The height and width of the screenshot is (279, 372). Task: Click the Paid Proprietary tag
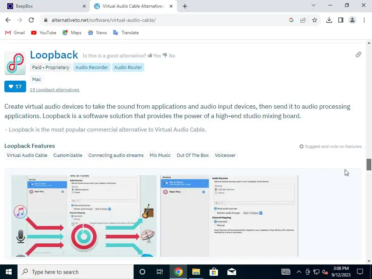point(51,67)
